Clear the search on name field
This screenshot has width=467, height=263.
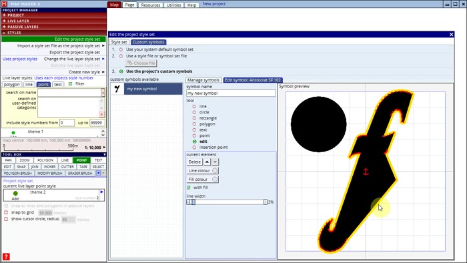[x=103, y=93]
